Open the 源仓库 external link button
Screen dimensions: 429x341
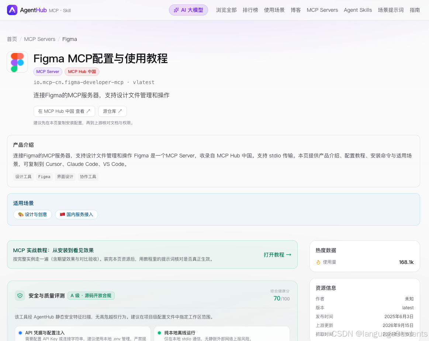pyautogui.click(x=112, y=111)
